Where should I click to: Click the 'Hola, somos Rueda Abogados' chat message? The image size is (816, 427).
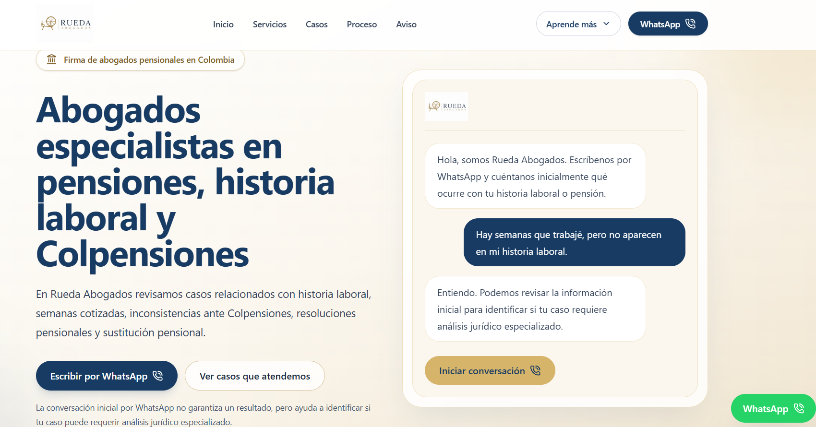click(x=535, y=176)
